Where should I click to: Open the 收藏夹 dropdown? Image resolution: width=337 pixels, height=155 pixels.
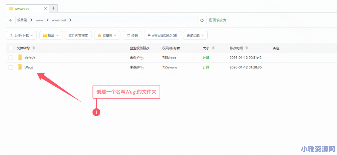pos(107,36)
